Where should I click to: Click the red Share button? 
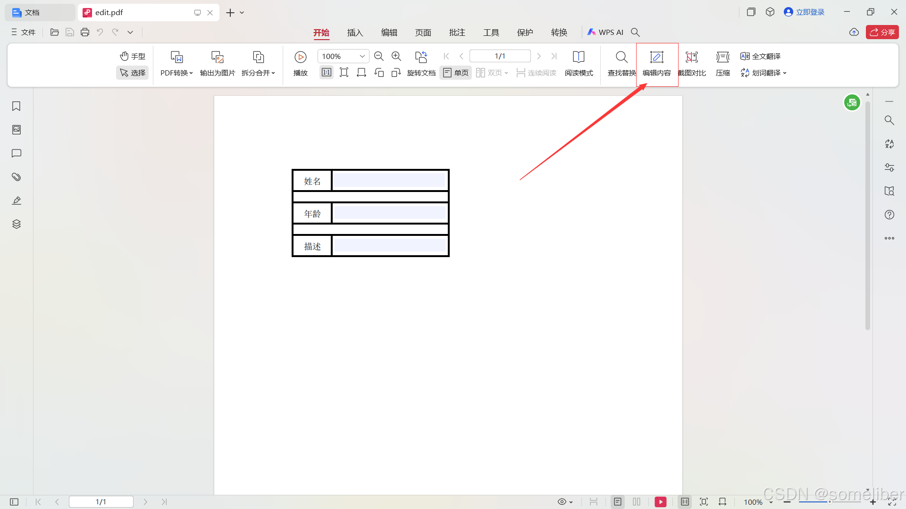(x=882, y=32)
